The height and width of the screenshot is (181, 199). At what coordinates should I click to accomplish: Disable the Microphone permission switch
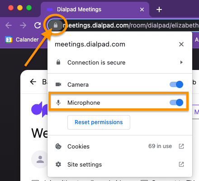176,102
